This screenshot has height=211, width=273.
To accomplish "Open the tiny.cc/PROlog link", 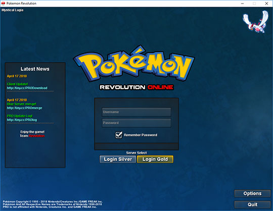I will coord(22,120).
